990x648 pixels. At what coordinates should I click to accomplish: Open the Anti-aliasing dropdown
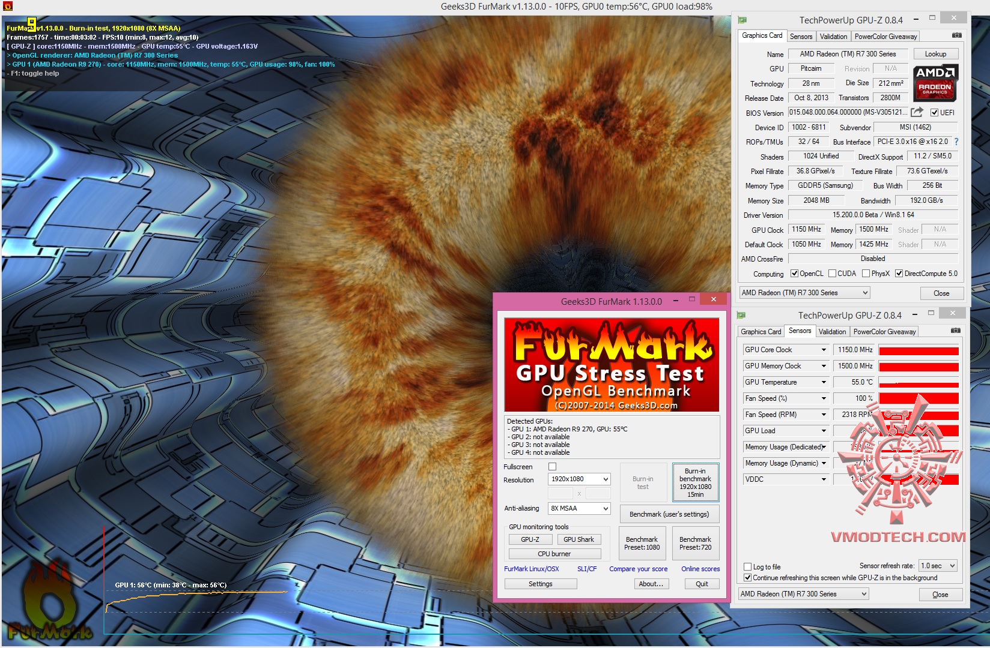[580, 508]
